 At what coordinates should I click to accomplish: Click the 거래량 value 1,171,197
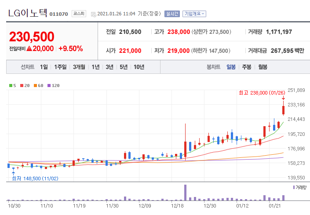(279, 32)
